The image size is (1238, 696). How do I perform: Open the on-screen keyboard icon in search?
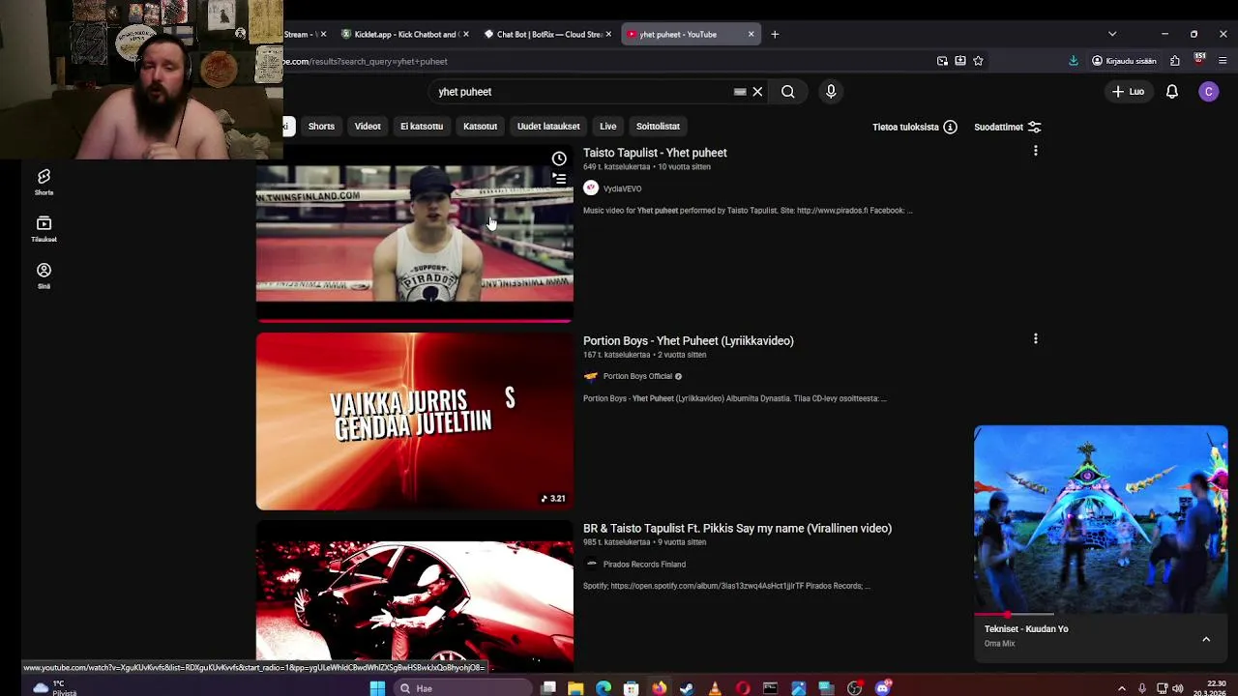tap(740, 92)
